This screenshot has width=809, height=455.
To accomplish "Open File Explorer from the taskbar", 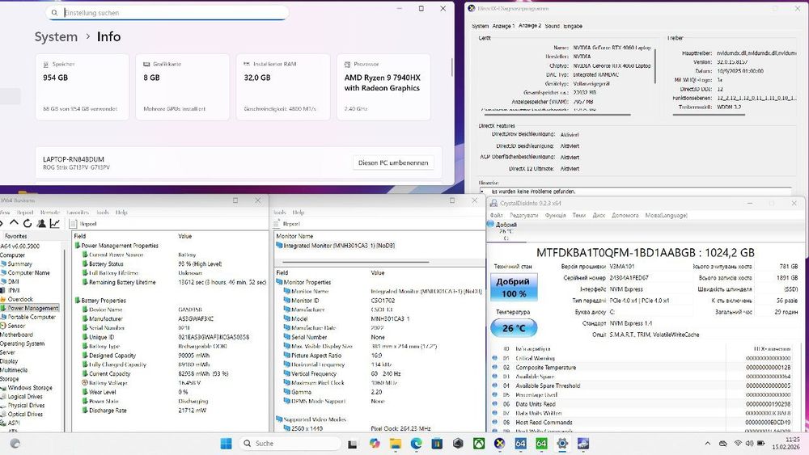I will click(x=396, y=443).
